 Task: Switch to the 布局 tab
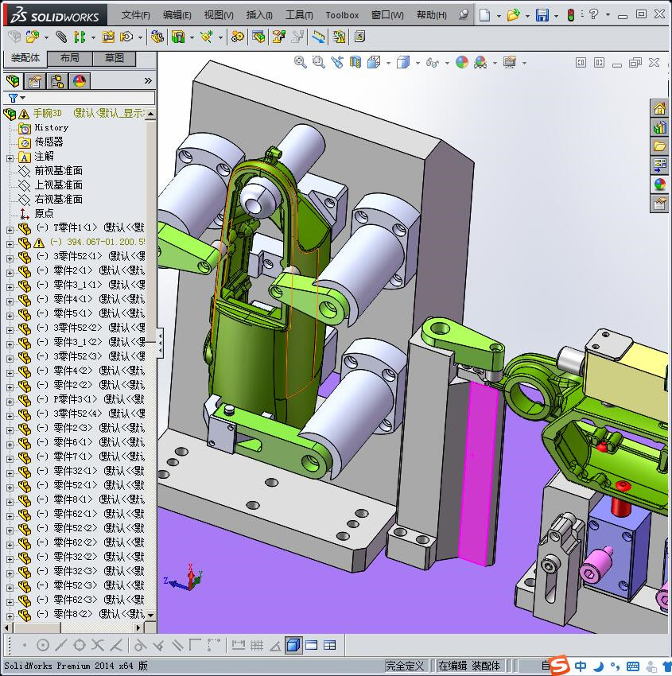pos(69,58)
